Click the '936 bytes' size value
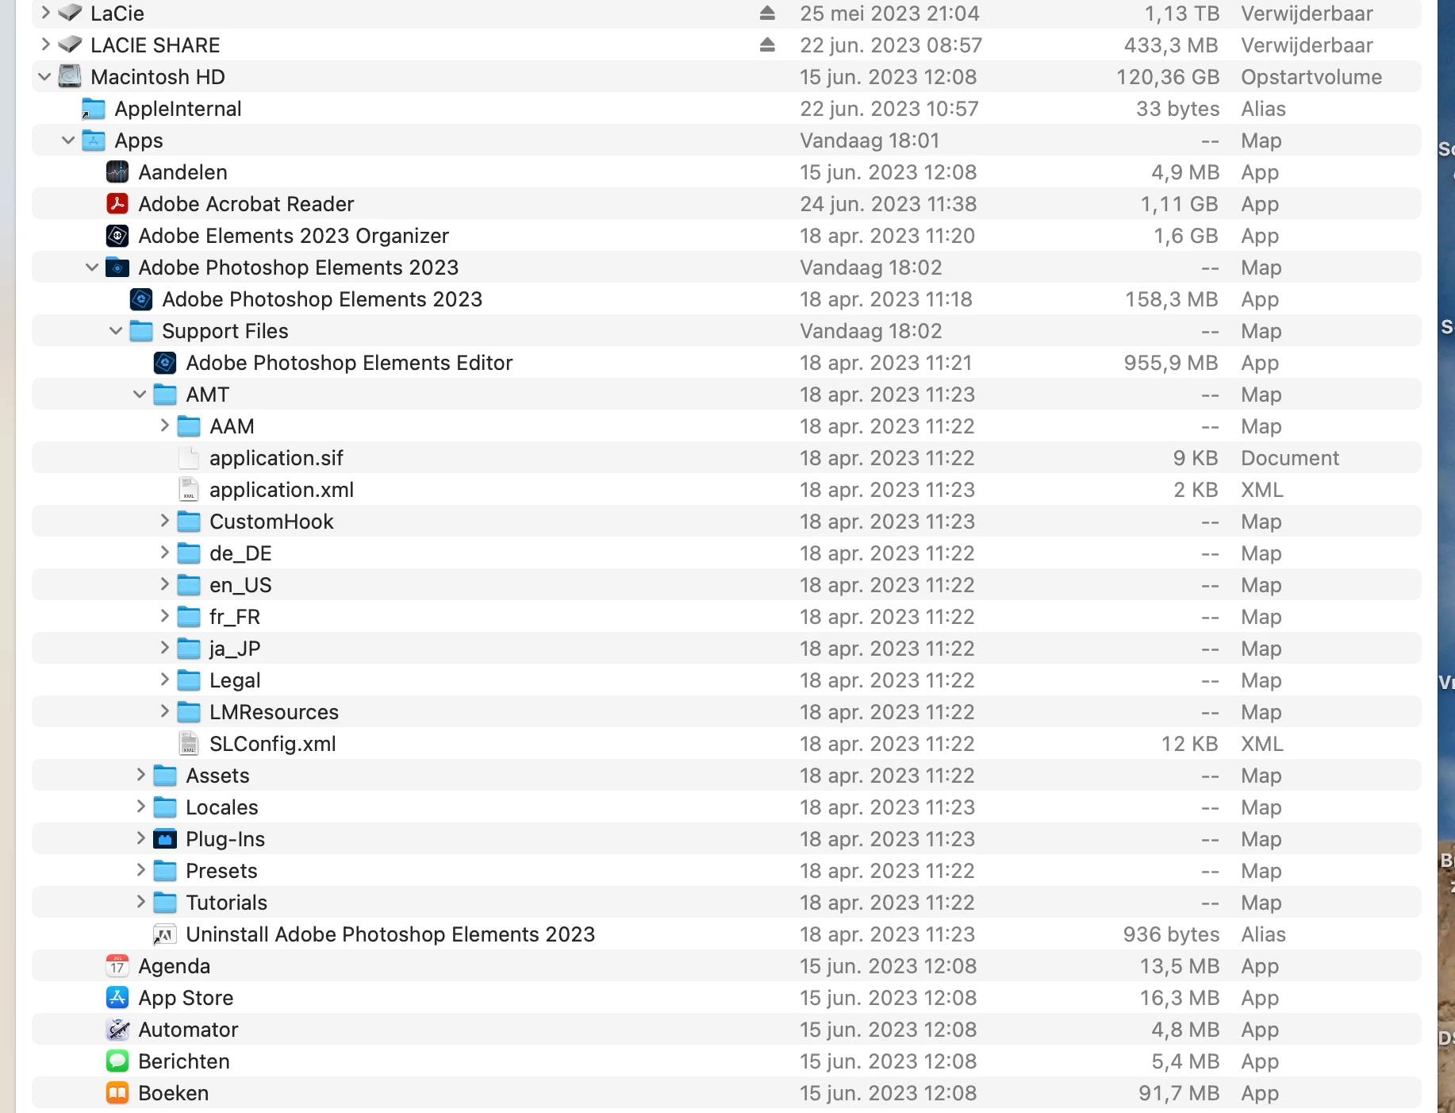Viewport: 1455px width, 1113px height. [x=1171, y=934]
